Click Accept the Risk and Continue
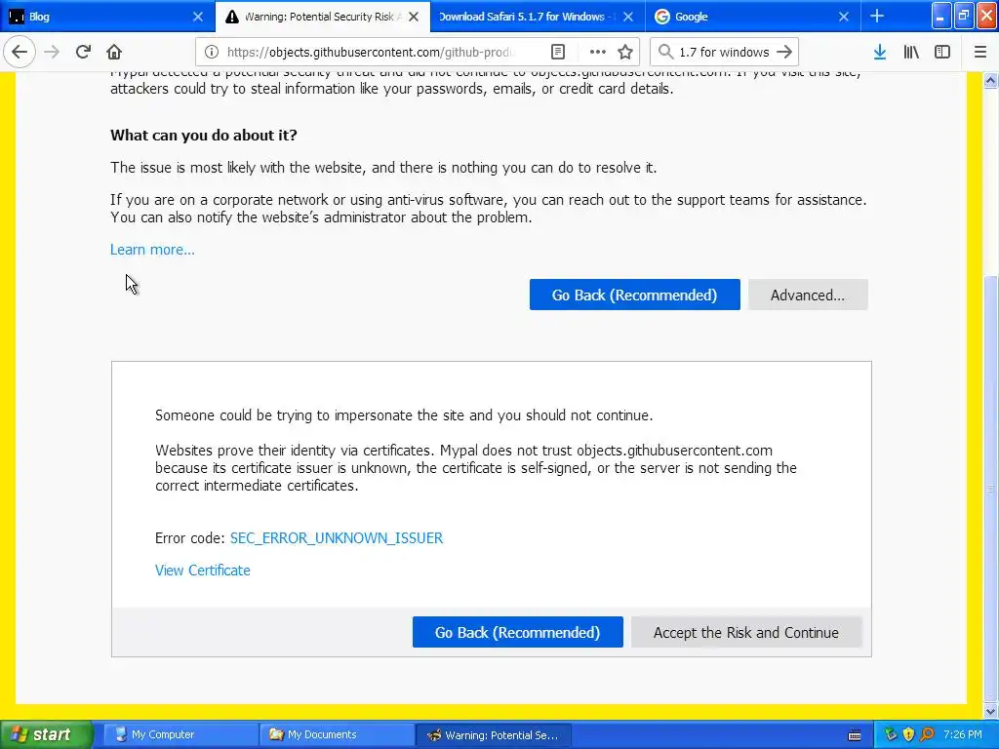The image size is (999, 749). tap(746, 632)
